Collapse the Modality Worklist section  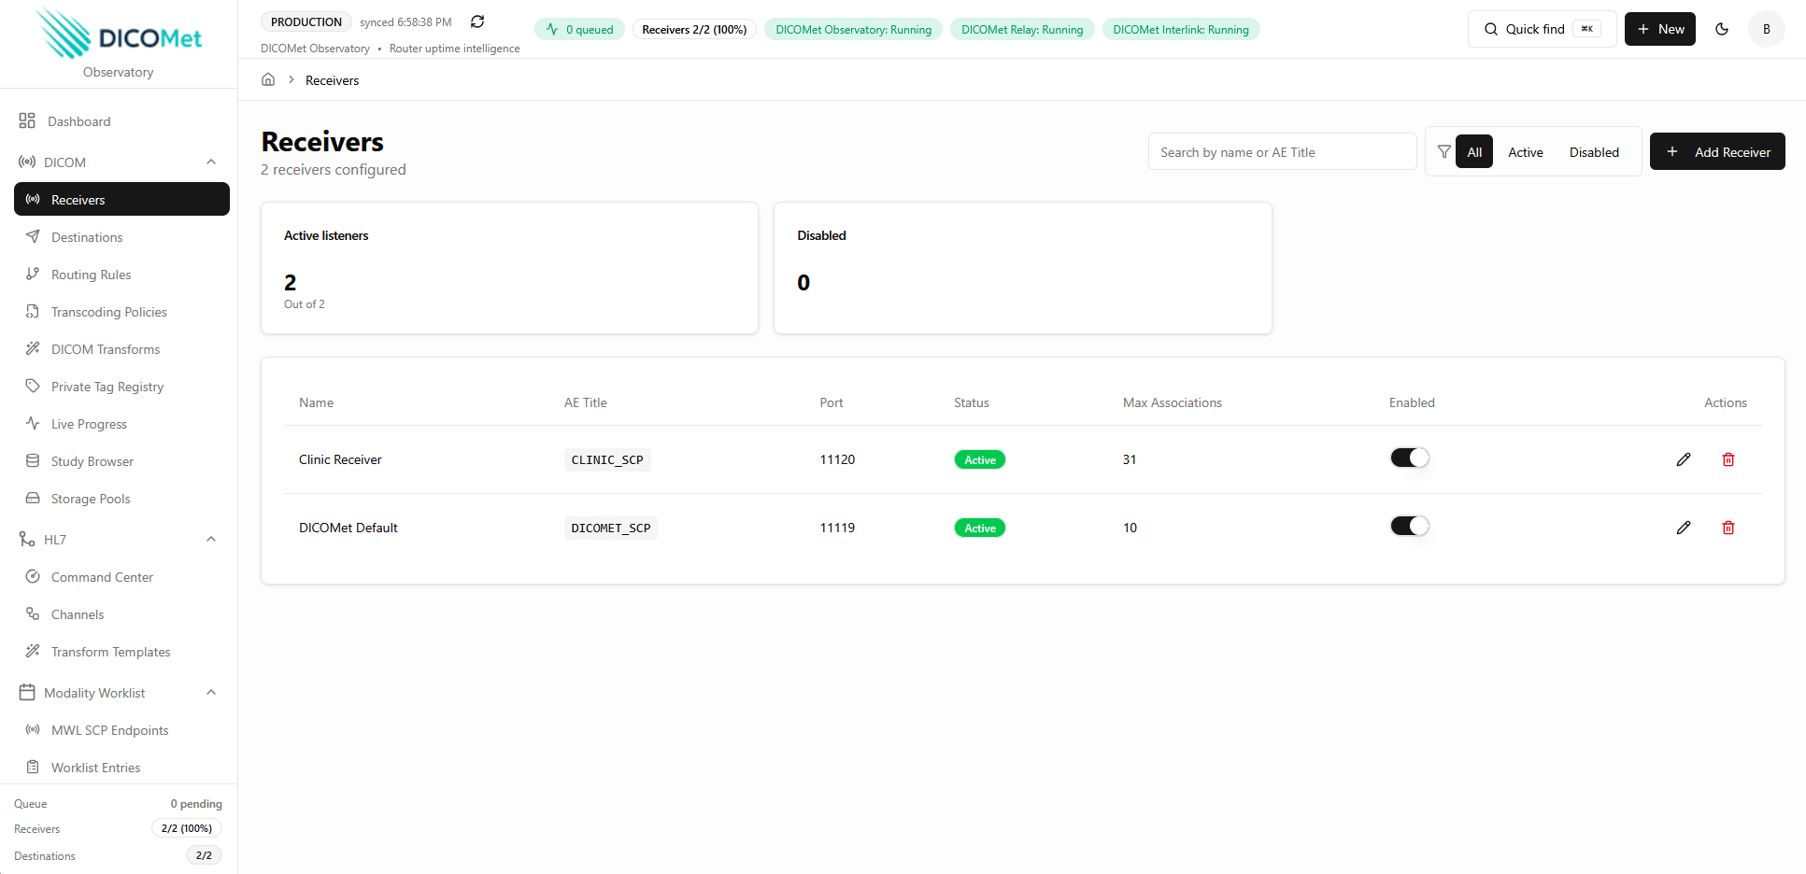tap(211, 693)
